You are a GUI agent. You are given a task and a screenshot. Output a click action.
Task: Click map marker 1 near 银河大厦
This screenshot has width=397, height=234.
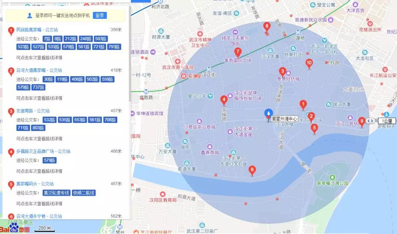[303, 105]
